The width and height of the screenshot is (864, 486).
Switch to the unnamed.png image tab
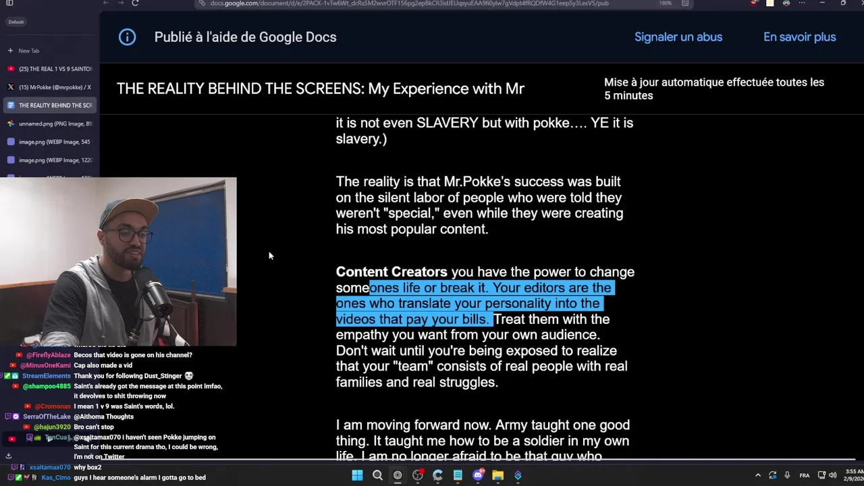50,124
